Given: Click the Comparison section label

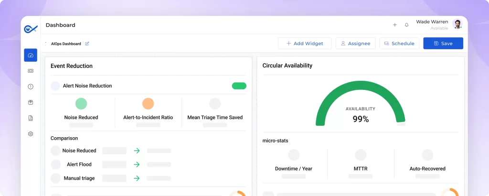Looking at the screenshot, I should pos(64,138).
